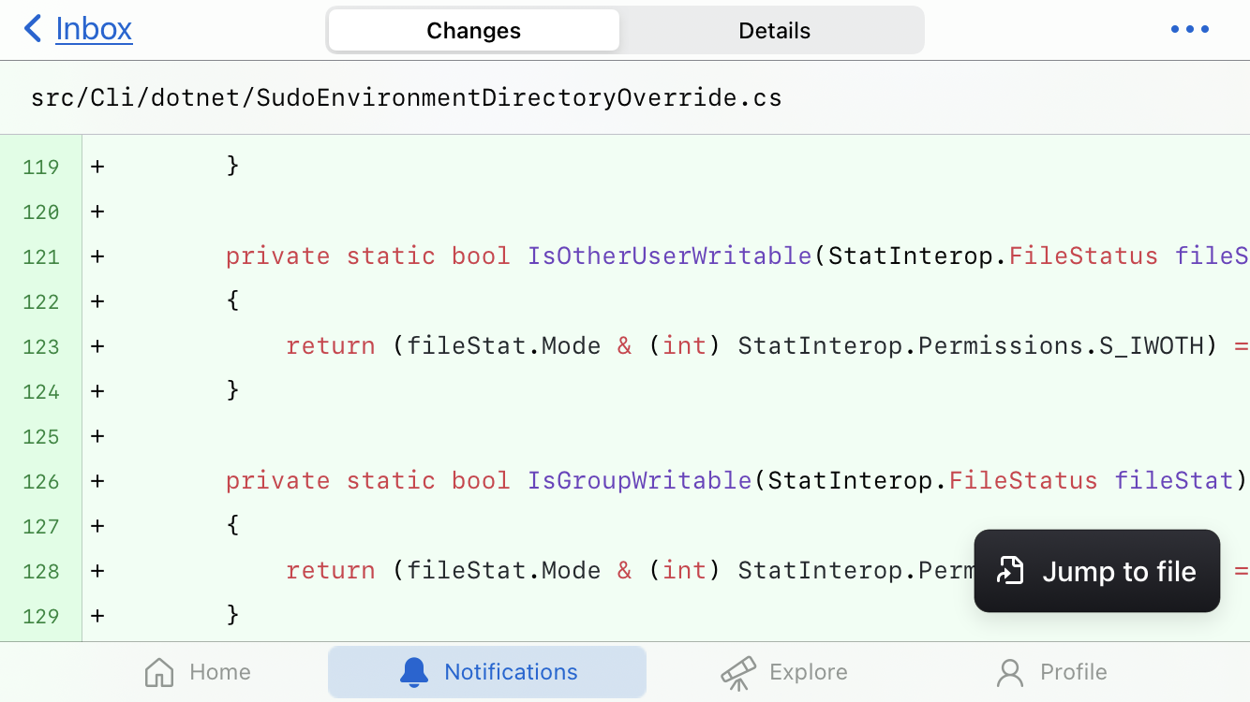The width and height of the screenshot is (1250, 702).
Task: Tap the SudoEnvironmentDirectoryOverride.cs file path header
Action: click(x=407, y=96)
